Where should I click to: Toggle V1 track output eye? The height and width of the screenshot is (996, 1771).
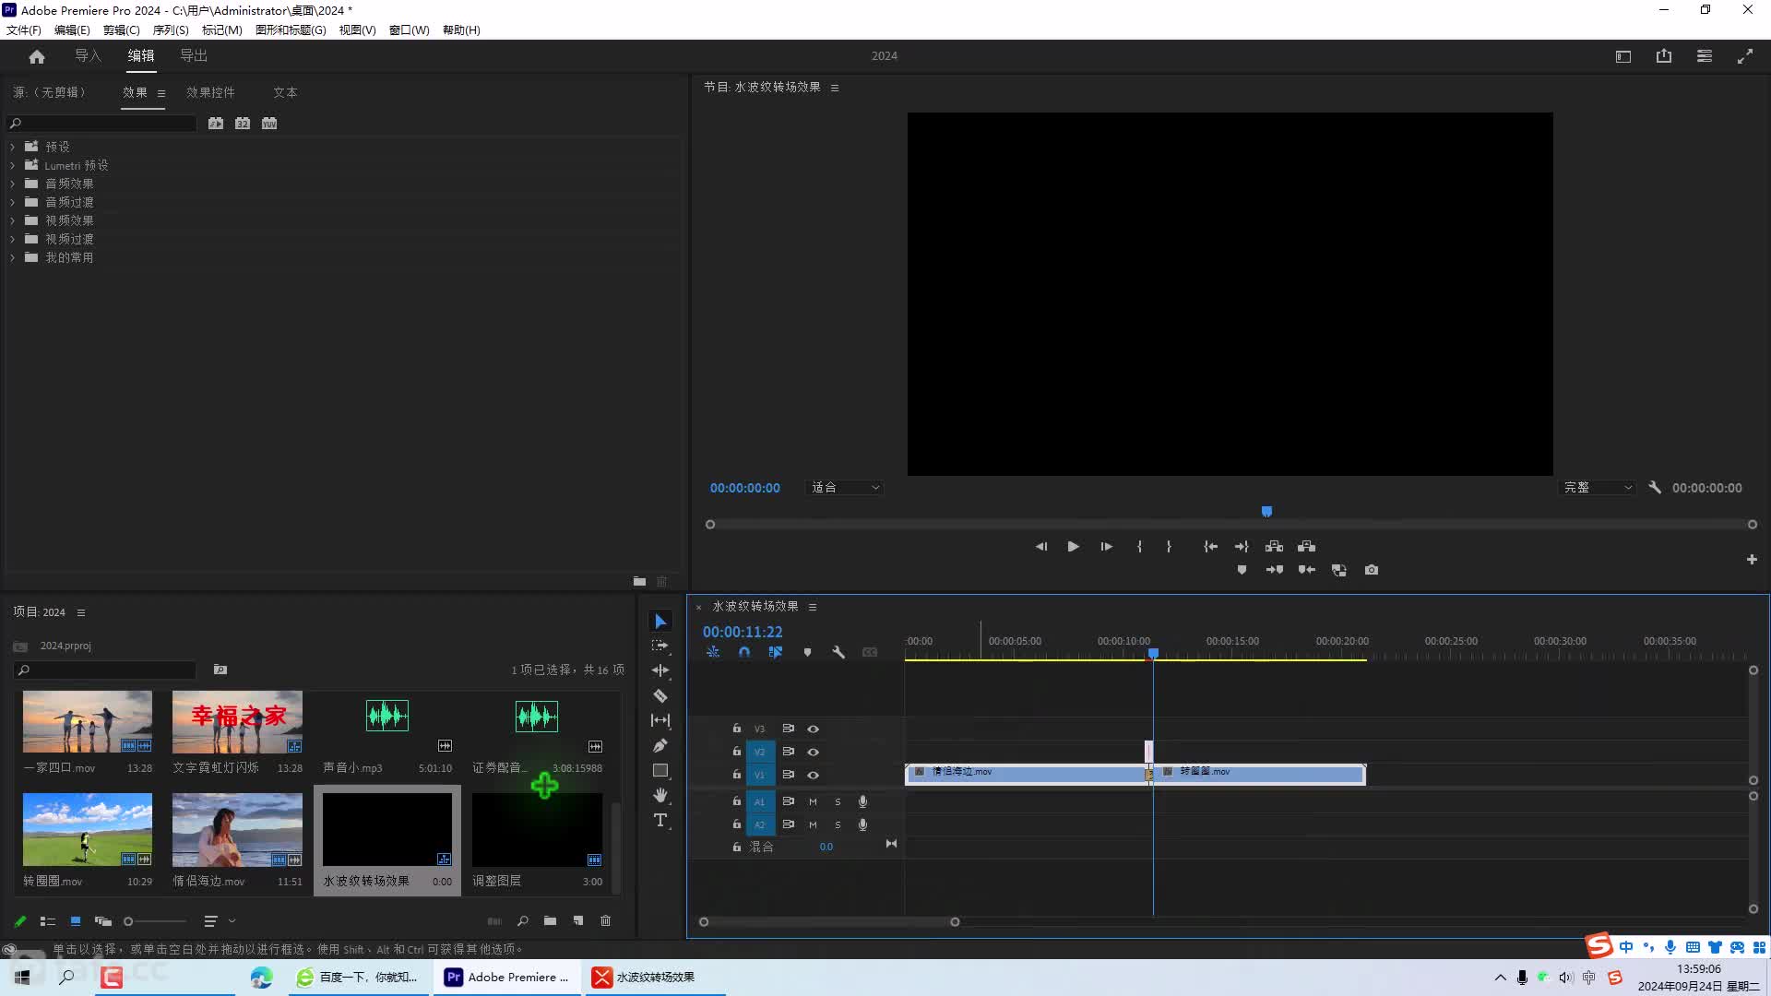[814, 775]
